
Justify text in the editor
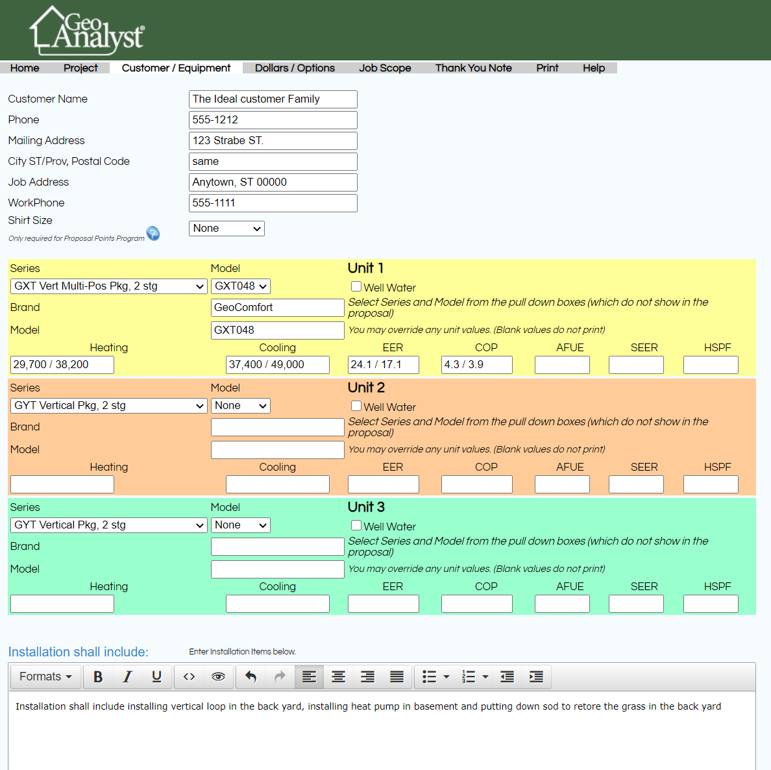pyautogui.click(x=397, y=677)
